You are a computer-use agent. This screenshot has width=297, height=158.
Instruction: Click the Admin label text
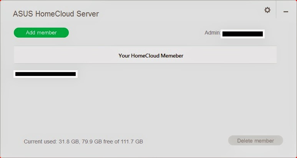point(212,33)
